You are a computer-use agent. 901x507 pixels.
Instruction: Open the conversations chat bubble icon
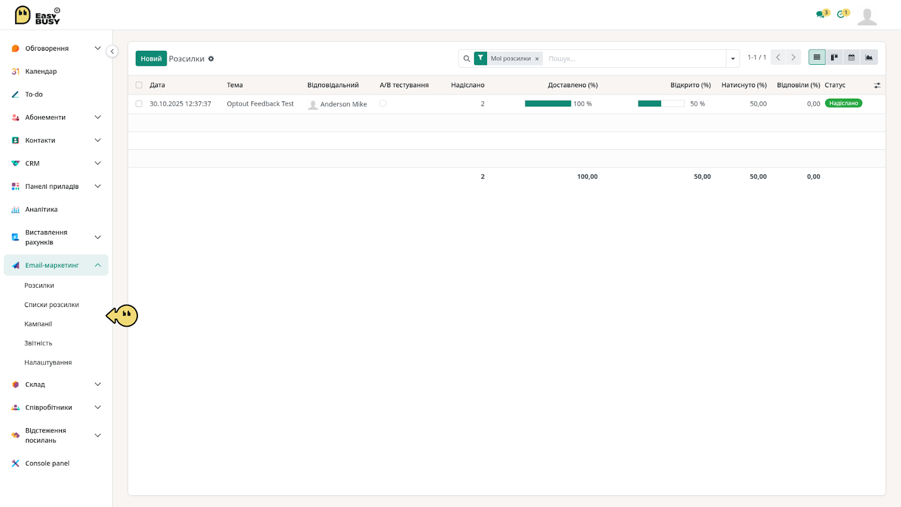pyautogui.click(x=820, y=15)
